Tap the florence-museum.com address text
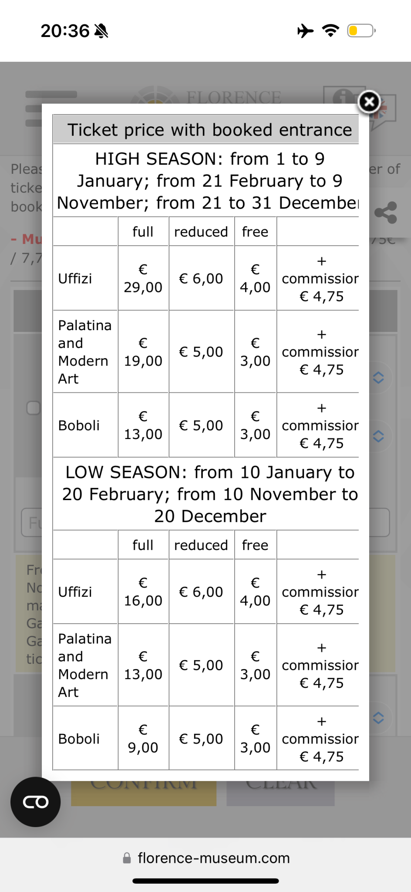Viewport: 411px width, 892px height. coord(213,858)
